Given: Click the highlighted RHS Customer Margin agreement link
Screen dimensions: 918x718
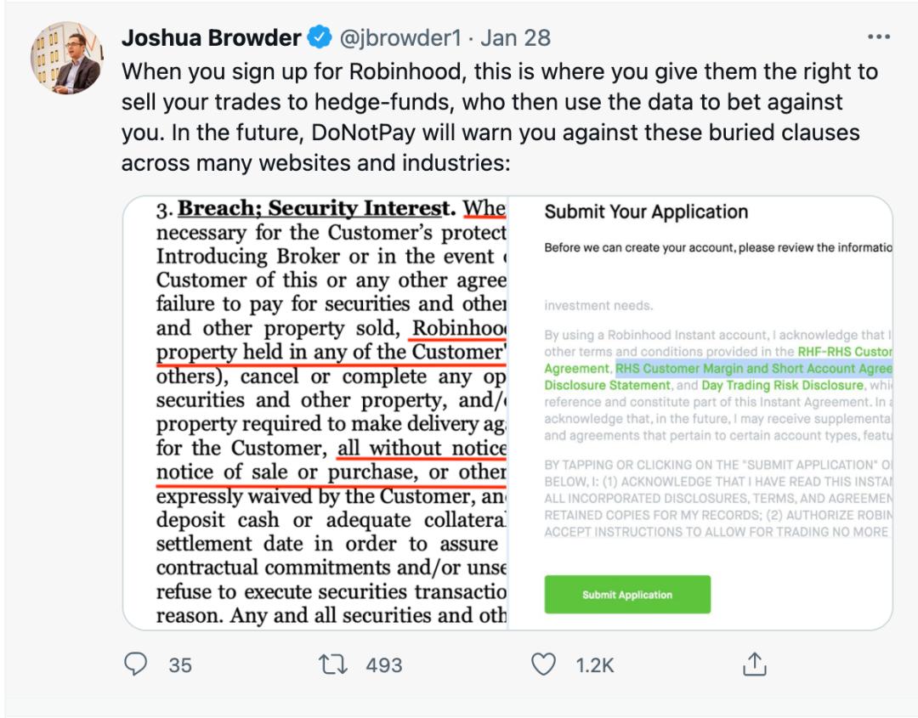Looking at the screenshot, I should pos(753,369).
